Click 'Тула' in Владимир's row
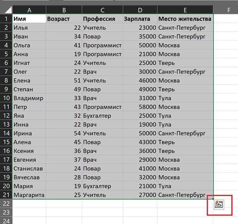Viewport: 238px width, 224px height. [185, 98]
